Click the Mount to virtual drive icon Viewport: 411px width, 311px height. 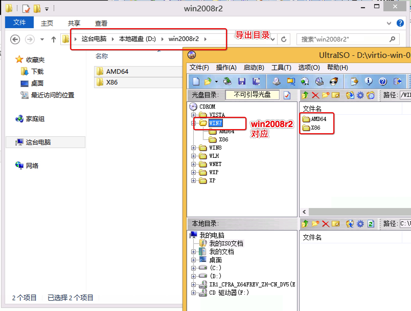coord(319,81)
